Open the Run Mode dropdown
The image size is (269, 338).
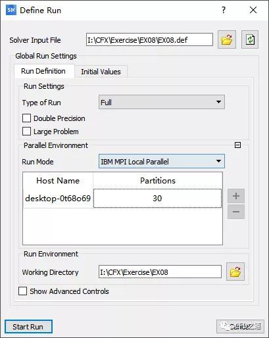point(162,161)
